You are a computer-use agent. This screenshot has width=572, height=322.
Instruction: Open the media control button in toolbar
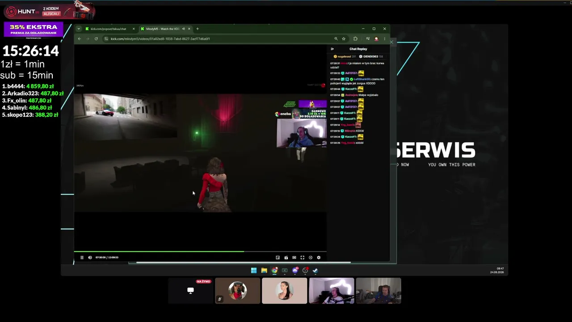[367, 39]
